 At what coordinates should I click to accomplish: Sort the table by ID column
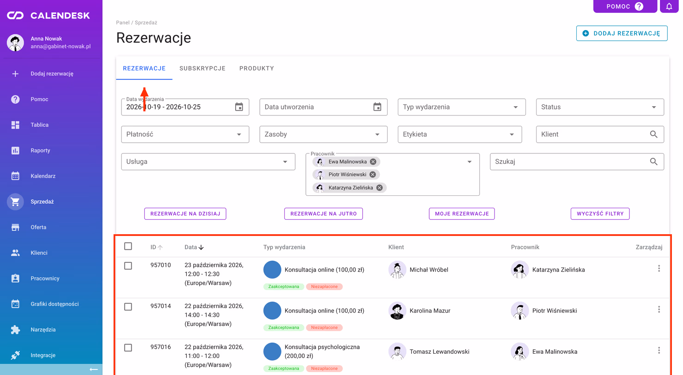point(157,247)
